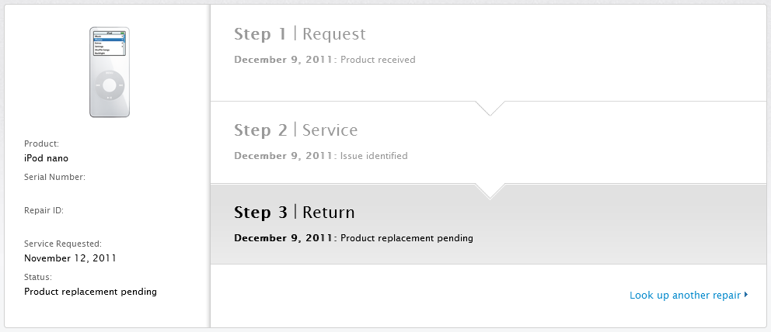
Task: Click Product replacement pending in Step 3
Action: coord(406,238)
